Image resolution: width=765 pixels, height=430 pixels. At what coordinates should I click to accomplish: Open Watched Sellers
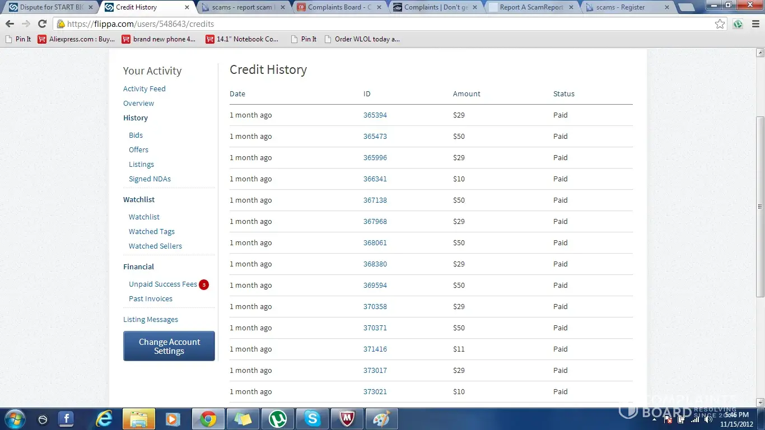[155, 246]
